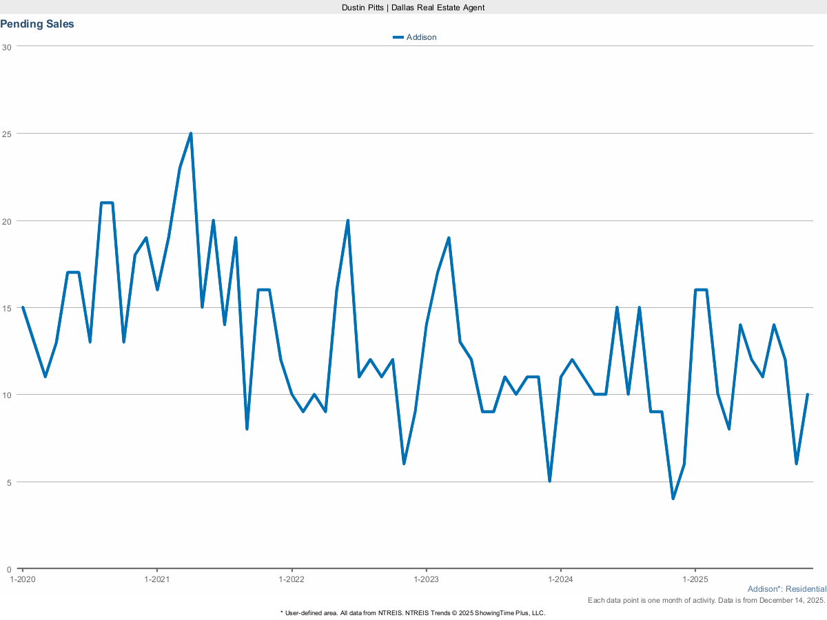Viewport: 827px width, 620px height.
Task: Select the 16 plateau after 1-2025
Action: [x=700, y=289]
